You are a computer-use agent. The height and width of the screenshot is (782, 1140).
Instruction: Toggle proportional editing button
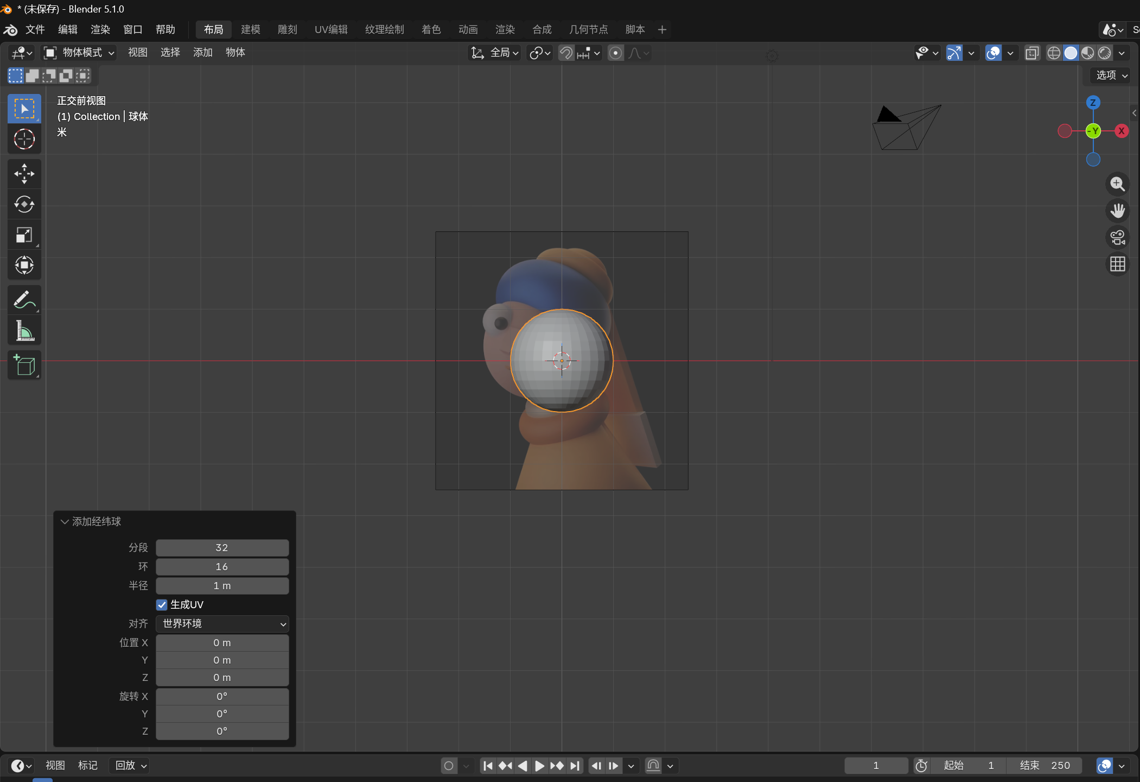(615, 53)
